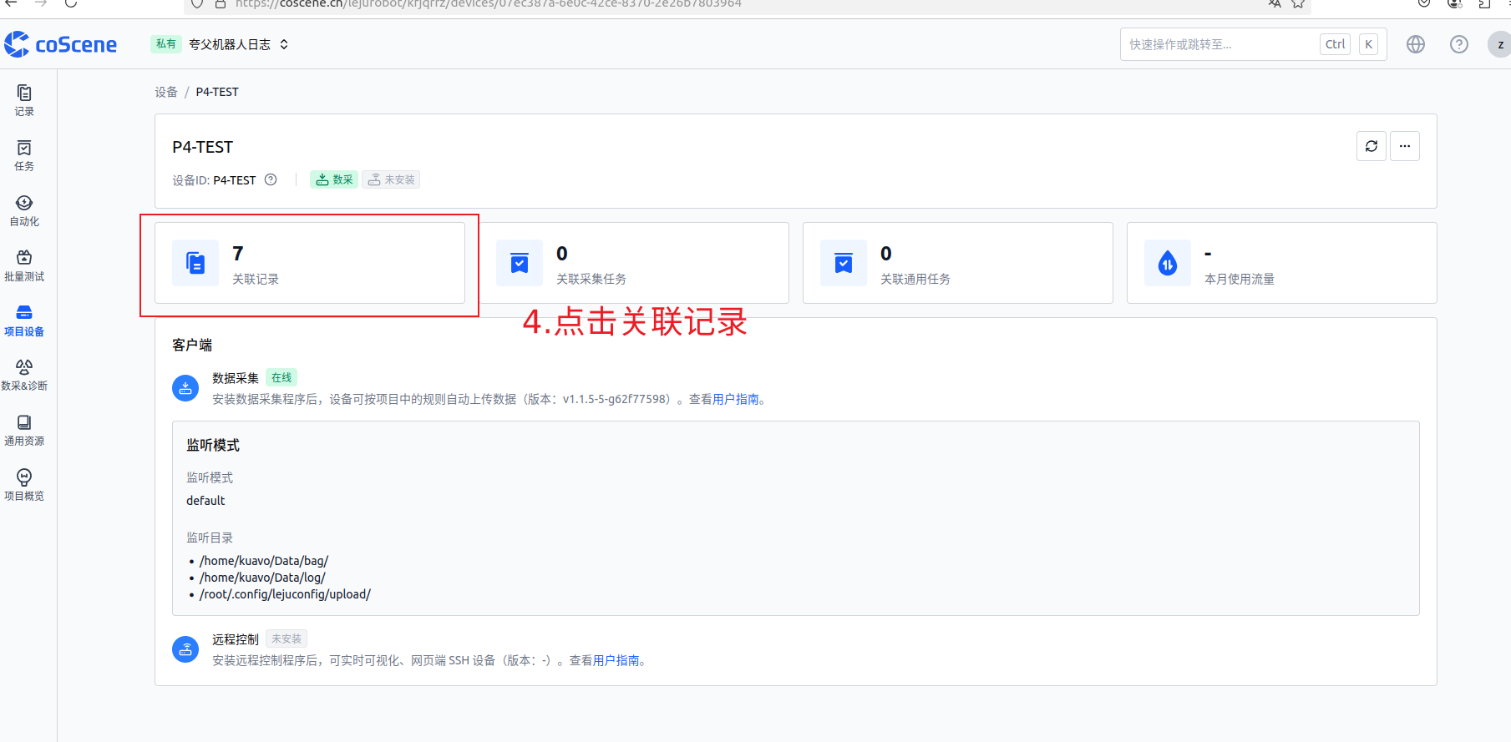1511x742 pixels.
Task: Click the 关联记录 document icon
Action: point(195,263)
